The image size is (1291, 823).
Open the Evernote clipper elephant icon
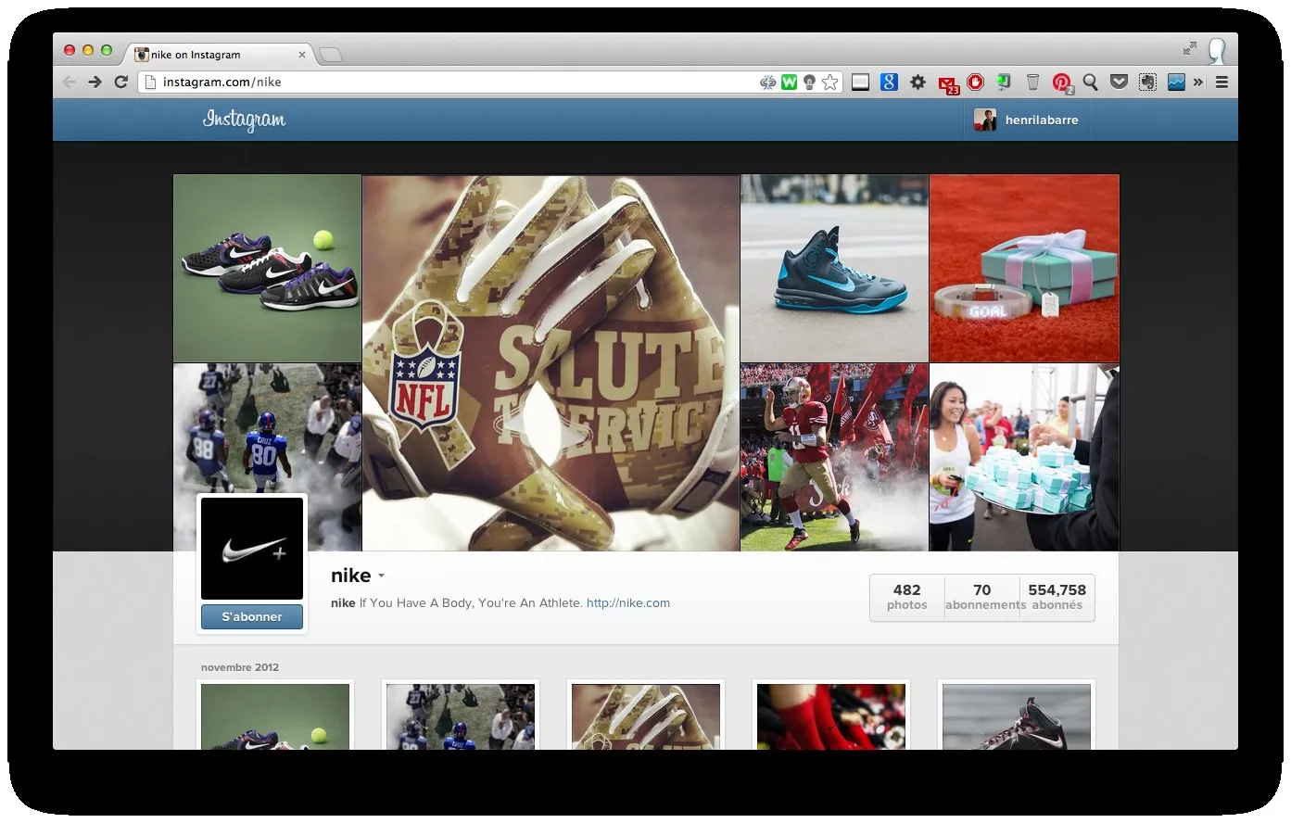pyautogui.click(x=1147, y=82)
